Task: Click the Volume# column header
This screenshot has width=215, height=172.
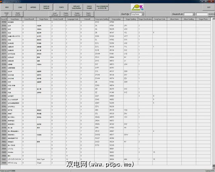Action: [x=87, y=19]
